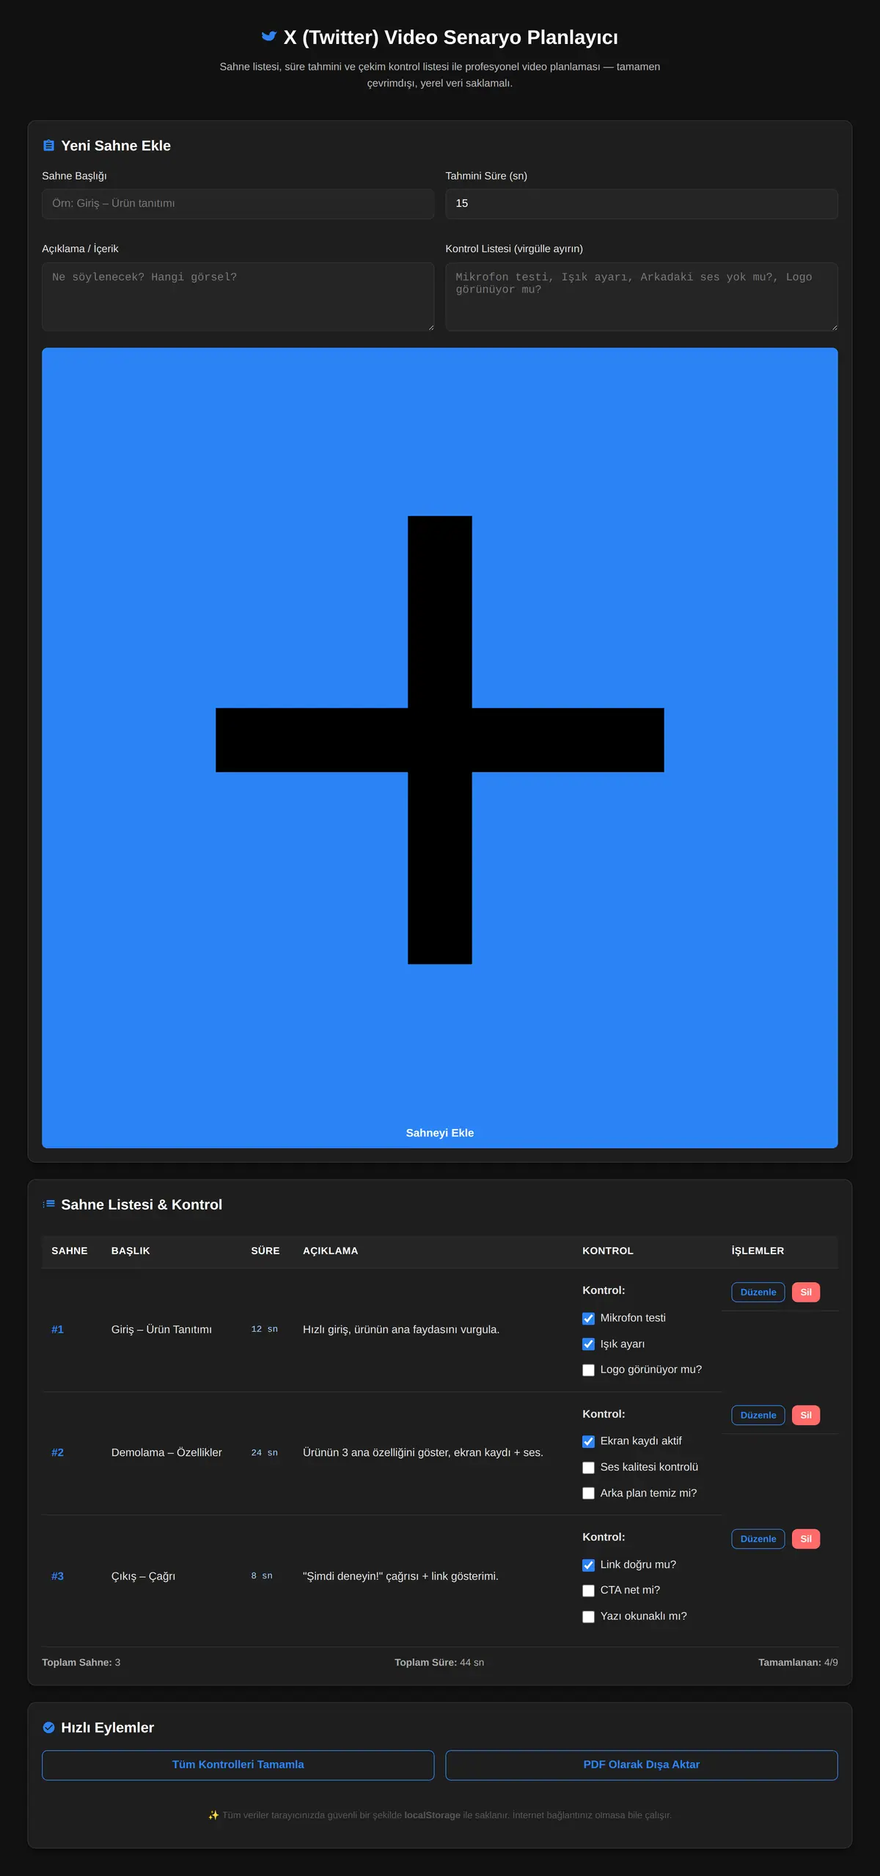Toggle the Ekran kaydı aktif checkbox
Viewport: 880px width, 1876px height.
588,1441
